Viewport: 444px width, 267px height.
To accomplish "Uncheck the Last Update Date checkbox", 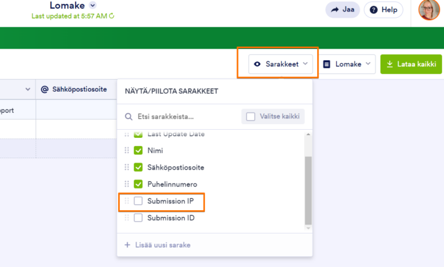I will click(138, 134).
